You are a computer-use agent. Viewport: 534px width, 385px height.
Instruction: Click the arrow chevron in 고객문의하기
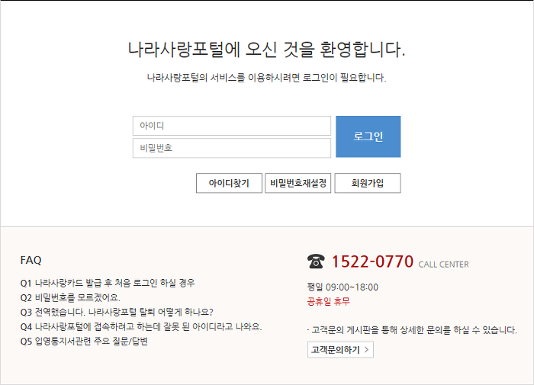tap(367, 350)
